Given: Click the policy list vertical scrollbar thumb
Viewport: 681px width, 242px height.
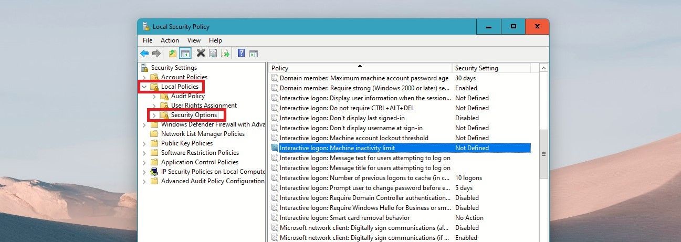Looking at the screenshot, I should 543,154.
